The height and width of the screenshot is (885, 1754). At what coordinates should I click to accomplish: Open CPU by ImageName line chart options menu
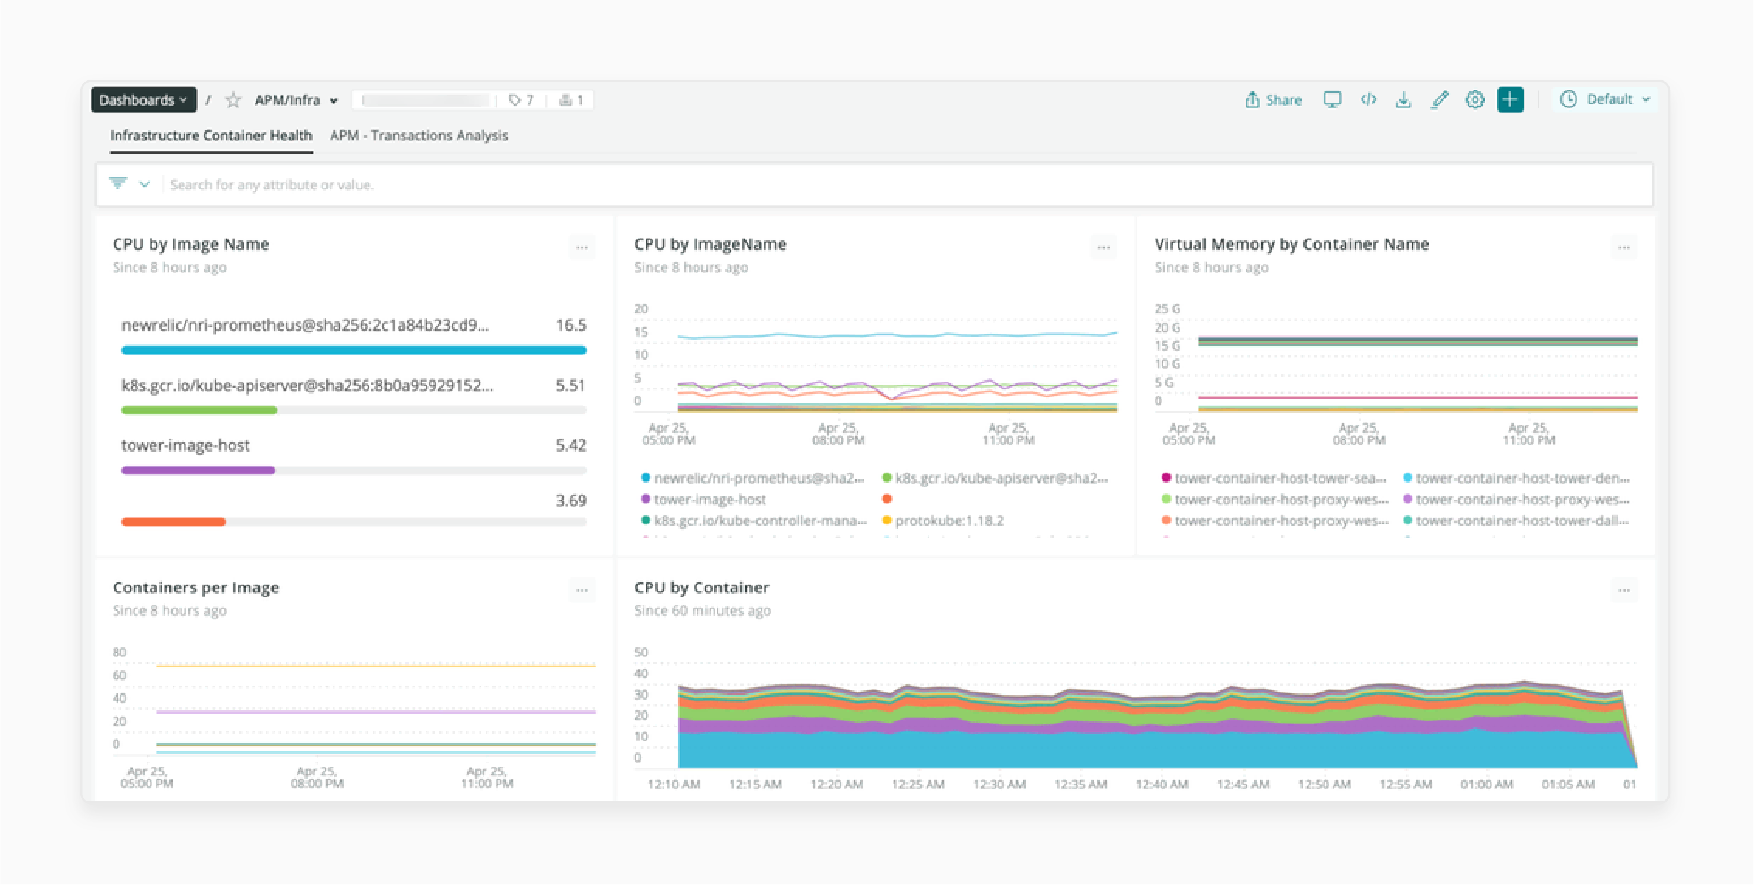click(x=1103, y=247)
